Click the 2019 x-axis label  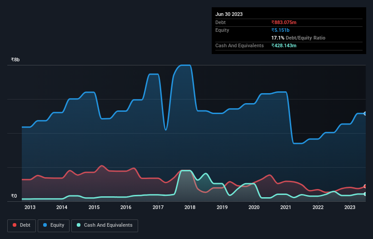222,207
